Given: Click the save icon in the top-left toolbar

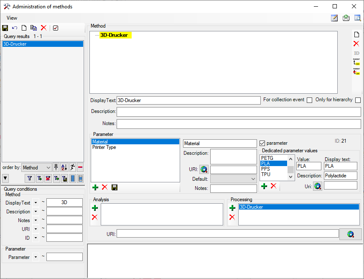Looking at the screenshot, I should tap(5, 28).
